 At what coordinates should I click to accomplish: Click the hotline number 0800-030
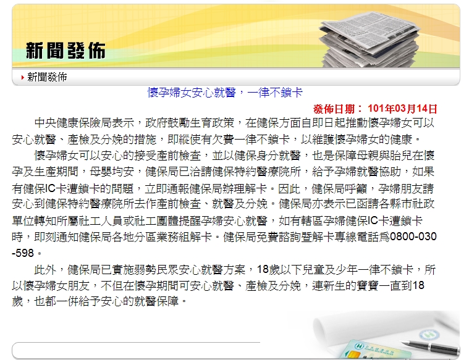413,237
